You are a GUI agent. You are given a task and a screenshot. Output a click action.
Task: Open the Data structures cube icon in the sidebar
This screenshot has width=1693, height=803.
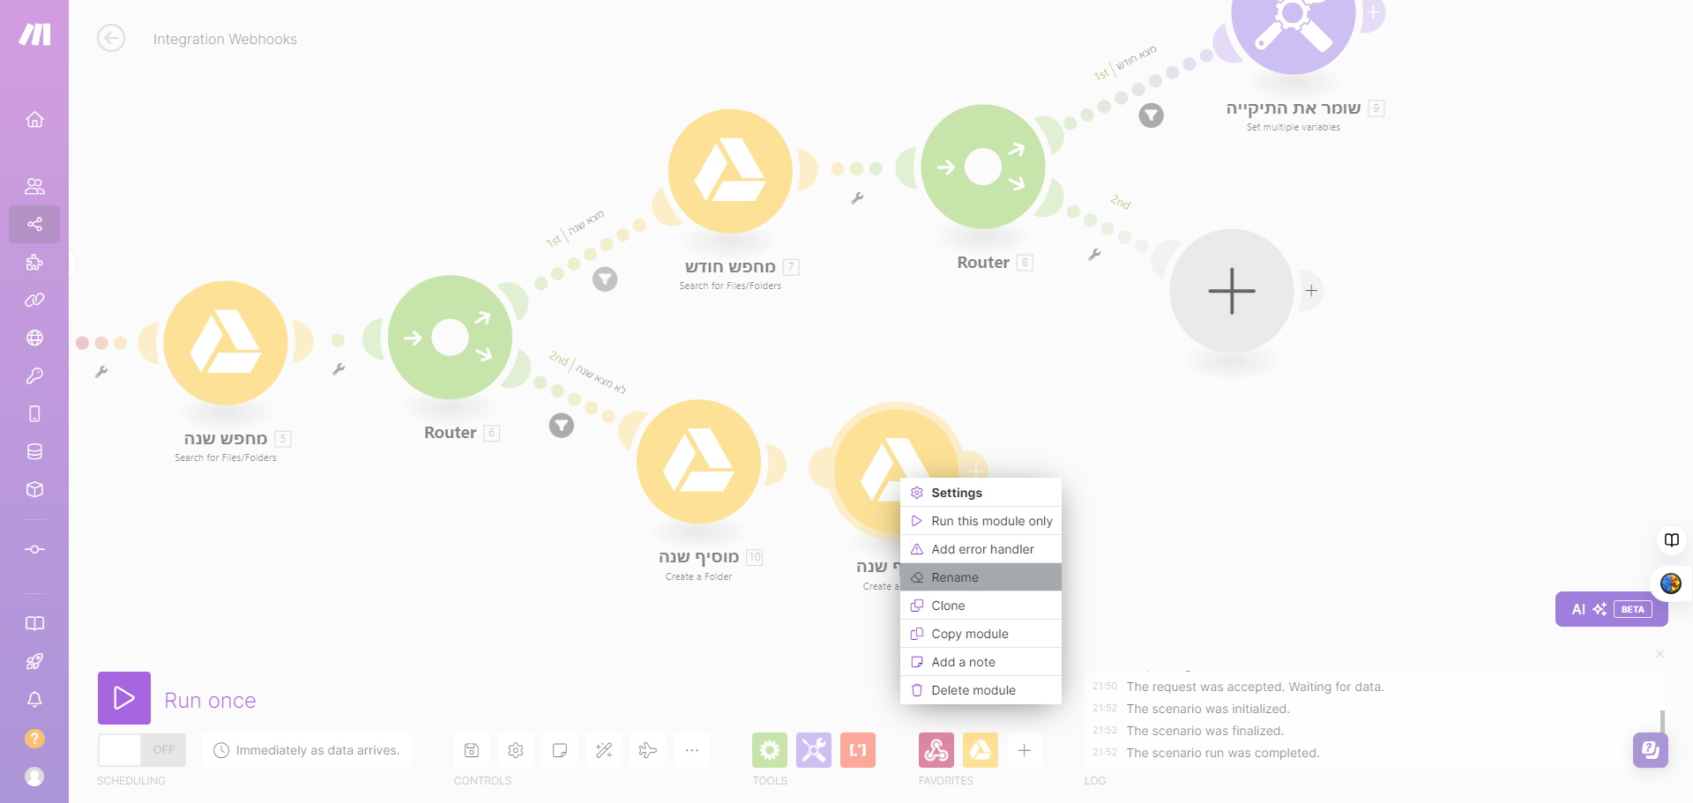[34, 489]
